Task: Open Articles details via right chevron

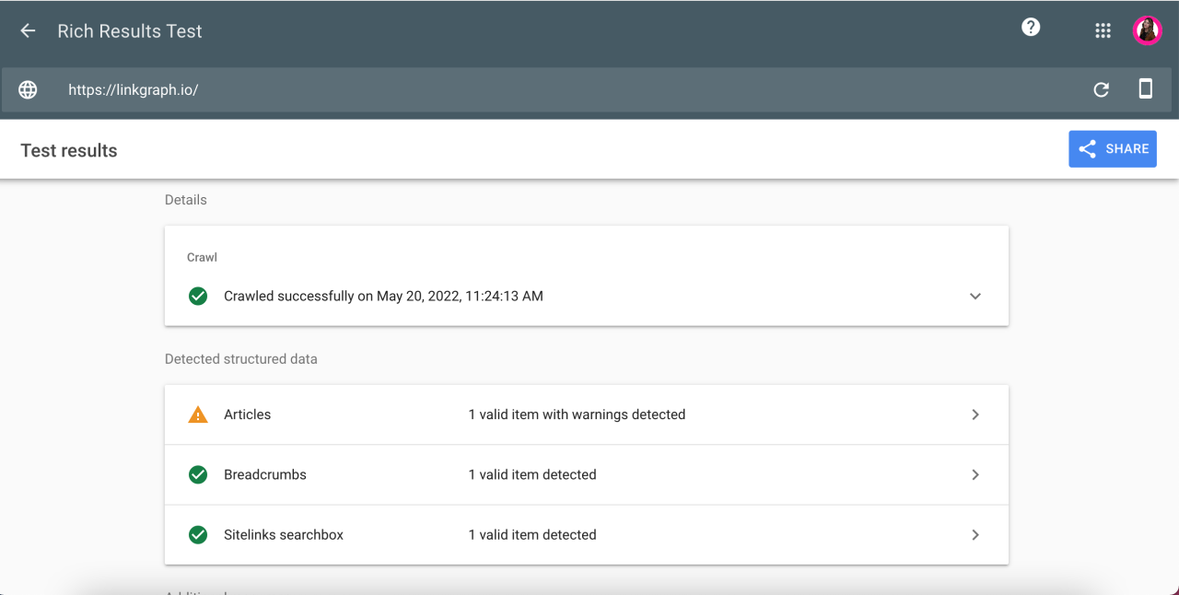Action: tap(975, 414)
